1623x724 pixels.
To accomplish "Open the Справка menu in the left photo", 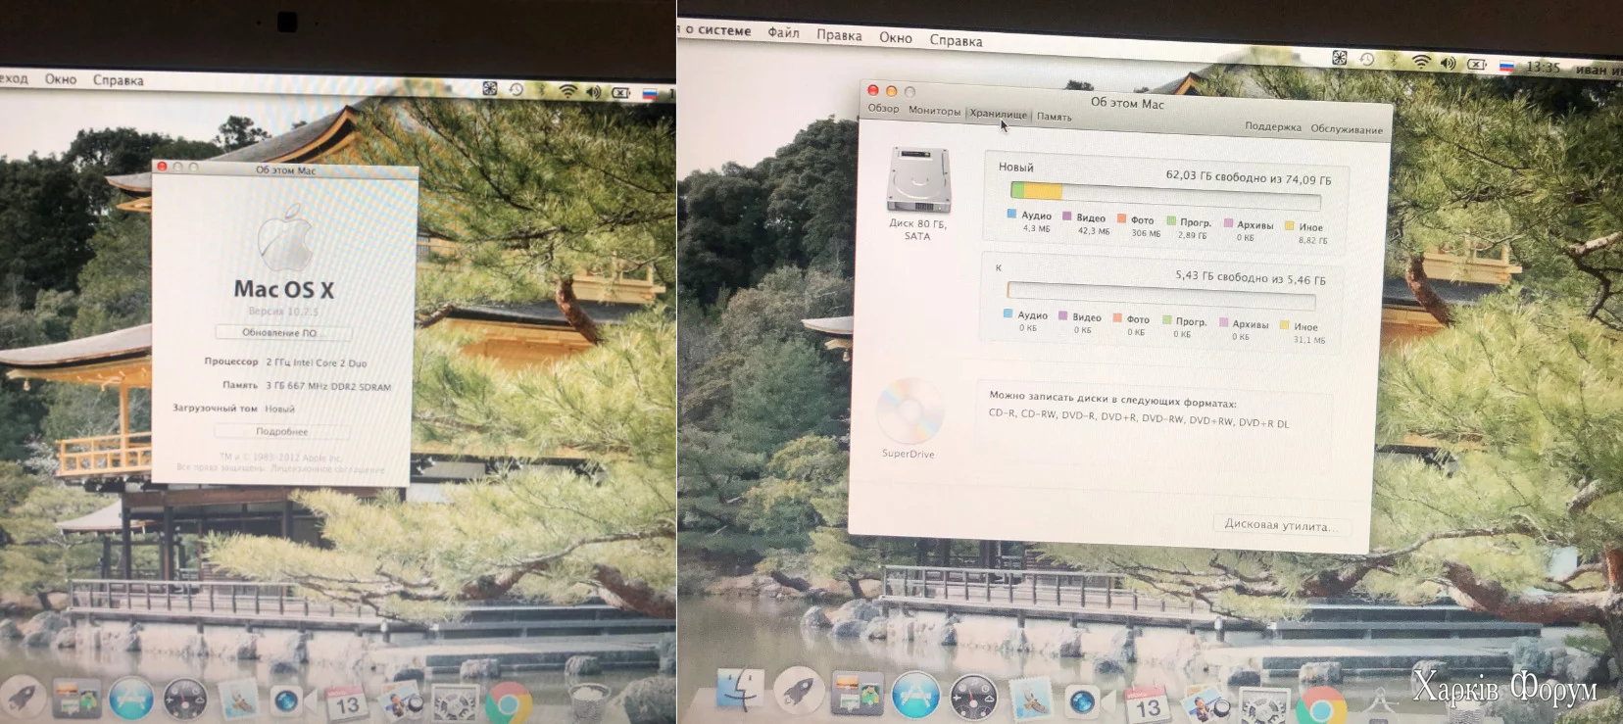I will point(119,80).
